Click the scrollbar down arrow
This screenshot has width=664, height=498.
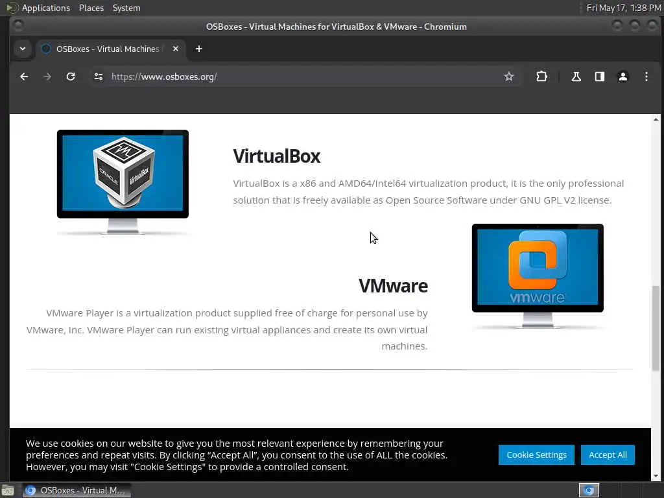656,477
